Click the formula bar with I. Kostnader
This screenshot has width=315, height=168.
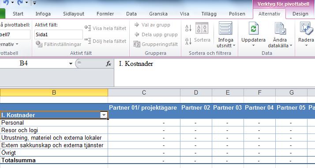coord(214,73)
